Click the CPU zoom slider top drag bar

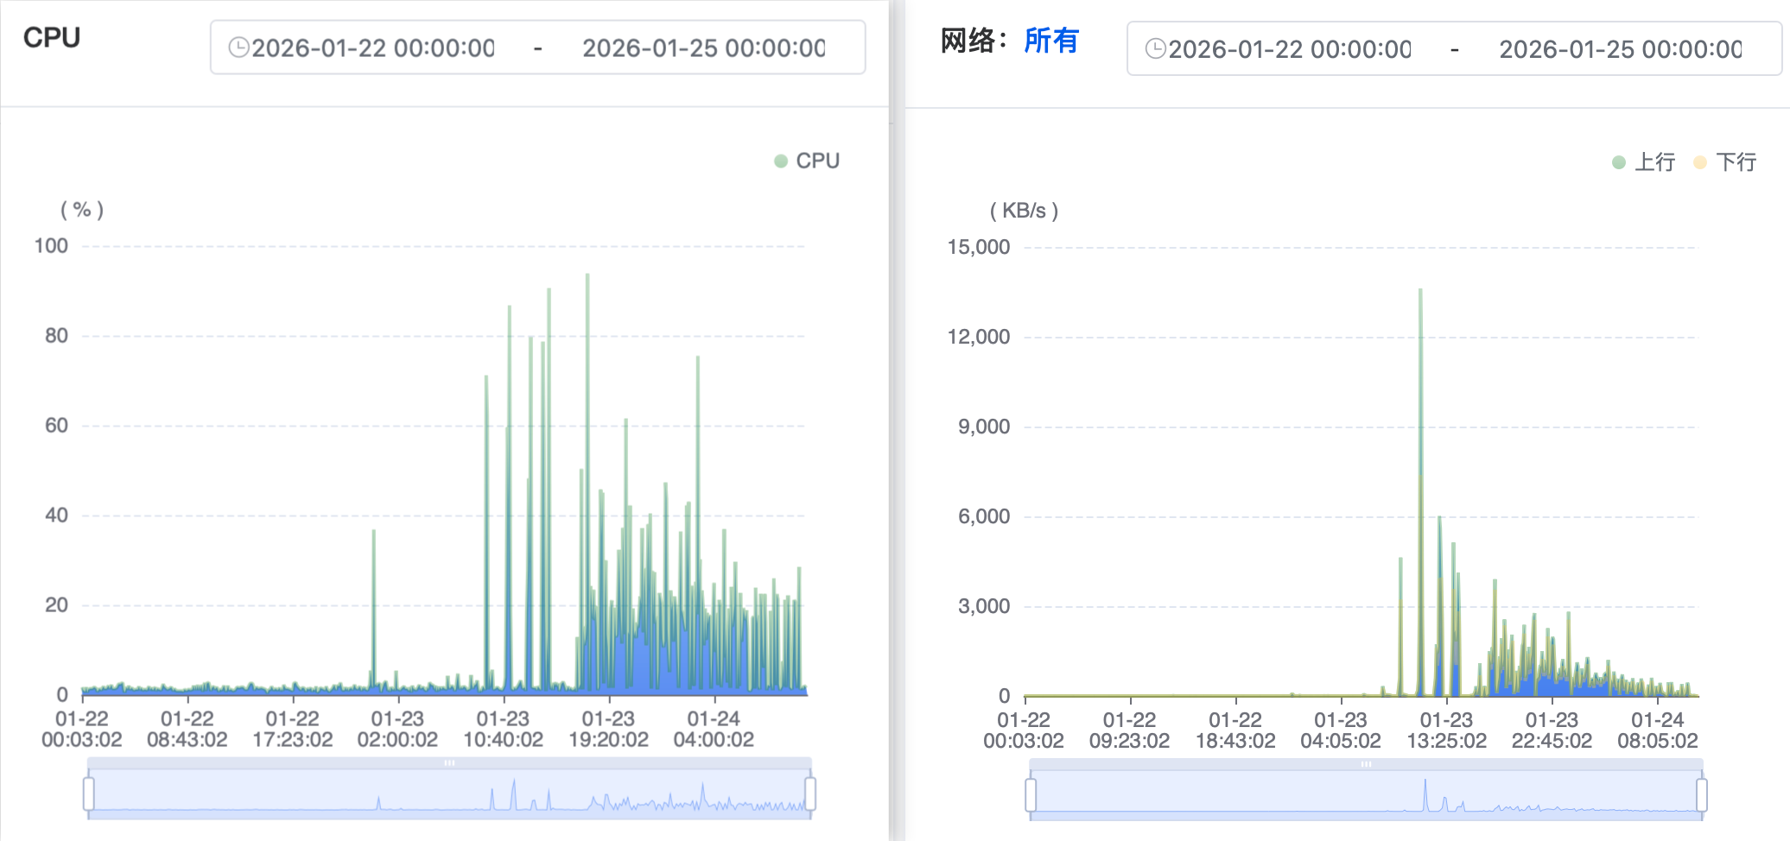click(x=449, y=763)
